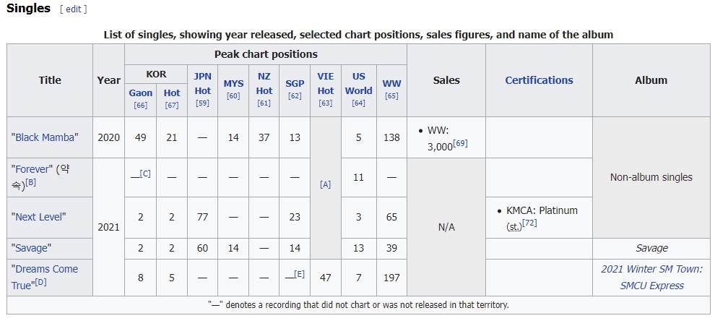Click the Certifications column header link
This screenshot has height=321, width=715.
click(x=539, y=80)
